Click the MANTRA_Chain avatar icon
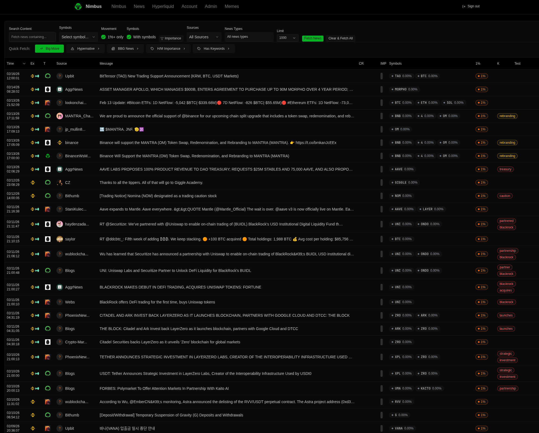The width and height of the screenshot is (539, 433). pyautogui.click(x=60, y=116)
